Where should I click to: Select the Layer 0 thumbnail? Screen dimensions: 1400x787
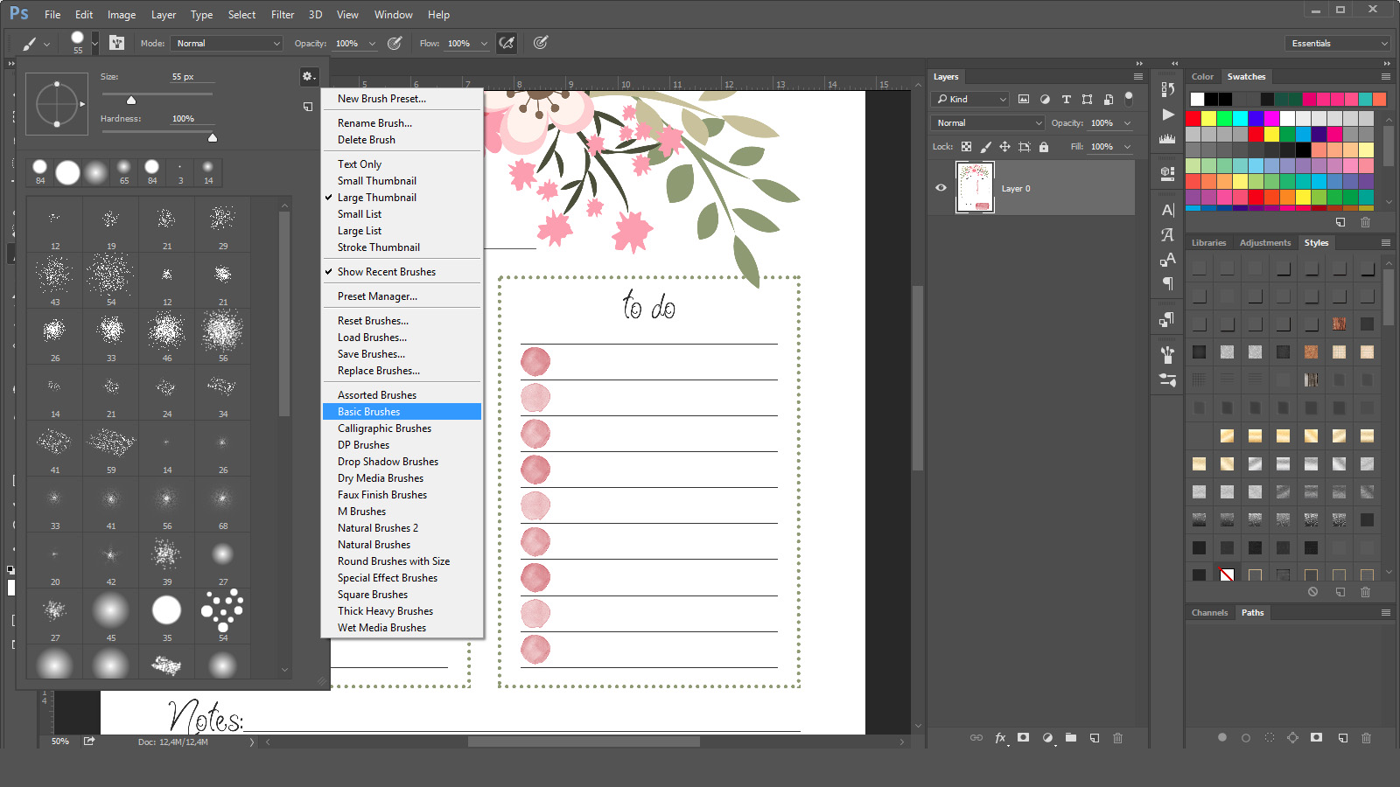coord(975,188)
